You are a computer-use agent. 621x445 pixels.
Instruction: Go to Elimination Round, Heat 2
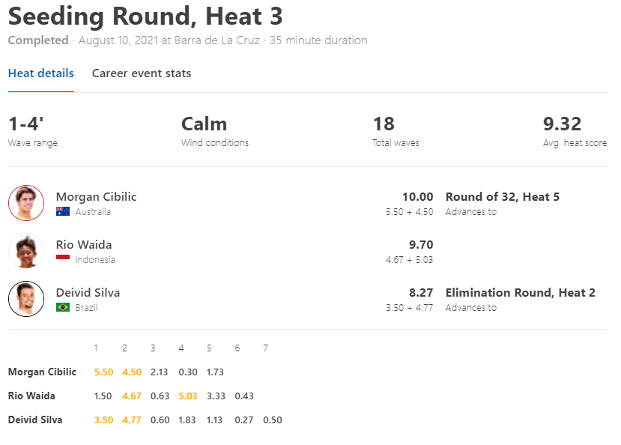click(520, 293)
